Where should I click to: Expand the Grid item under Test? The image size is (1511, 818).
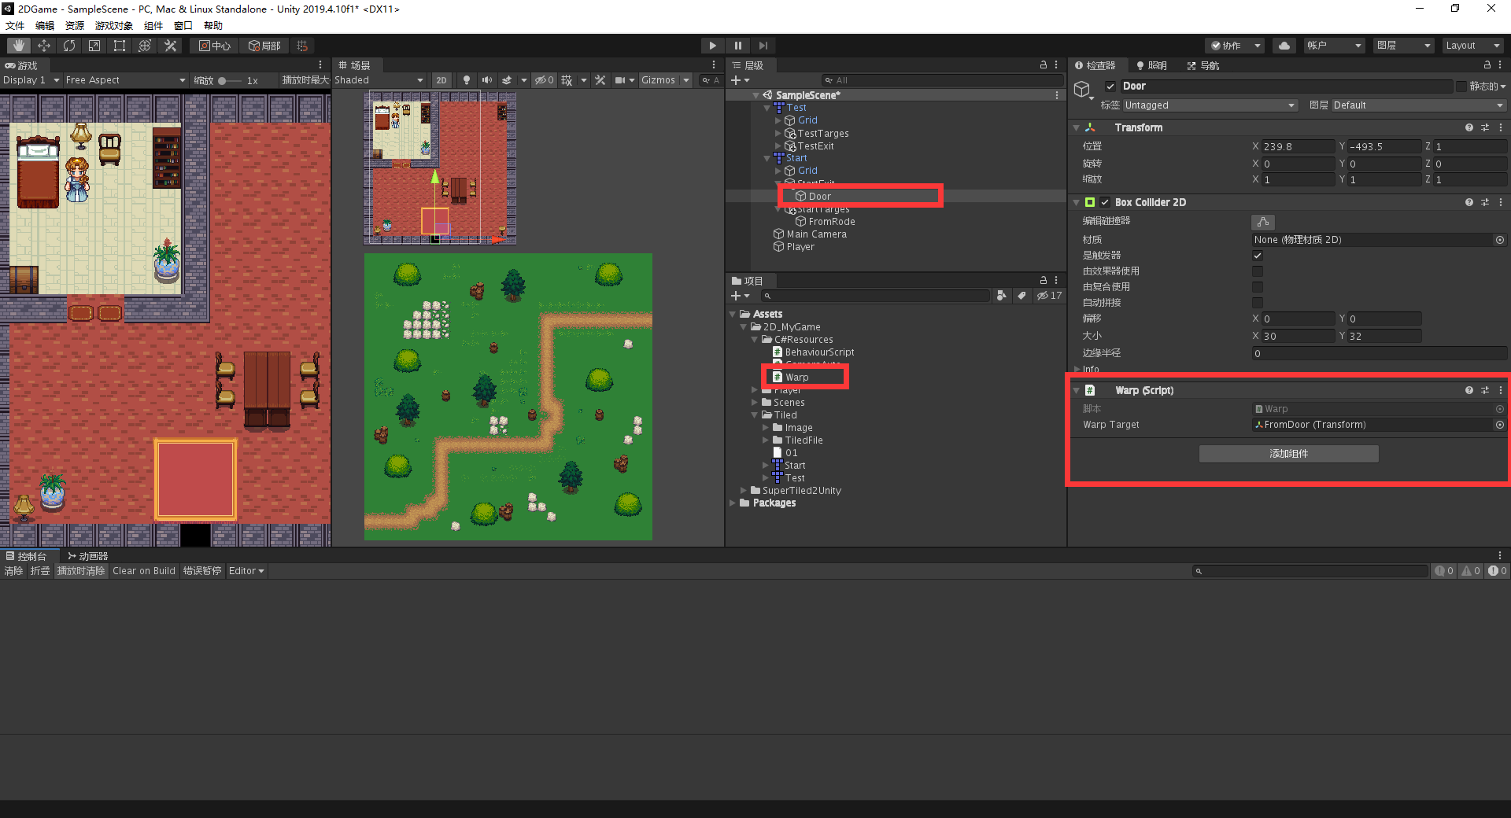(779, 120)
